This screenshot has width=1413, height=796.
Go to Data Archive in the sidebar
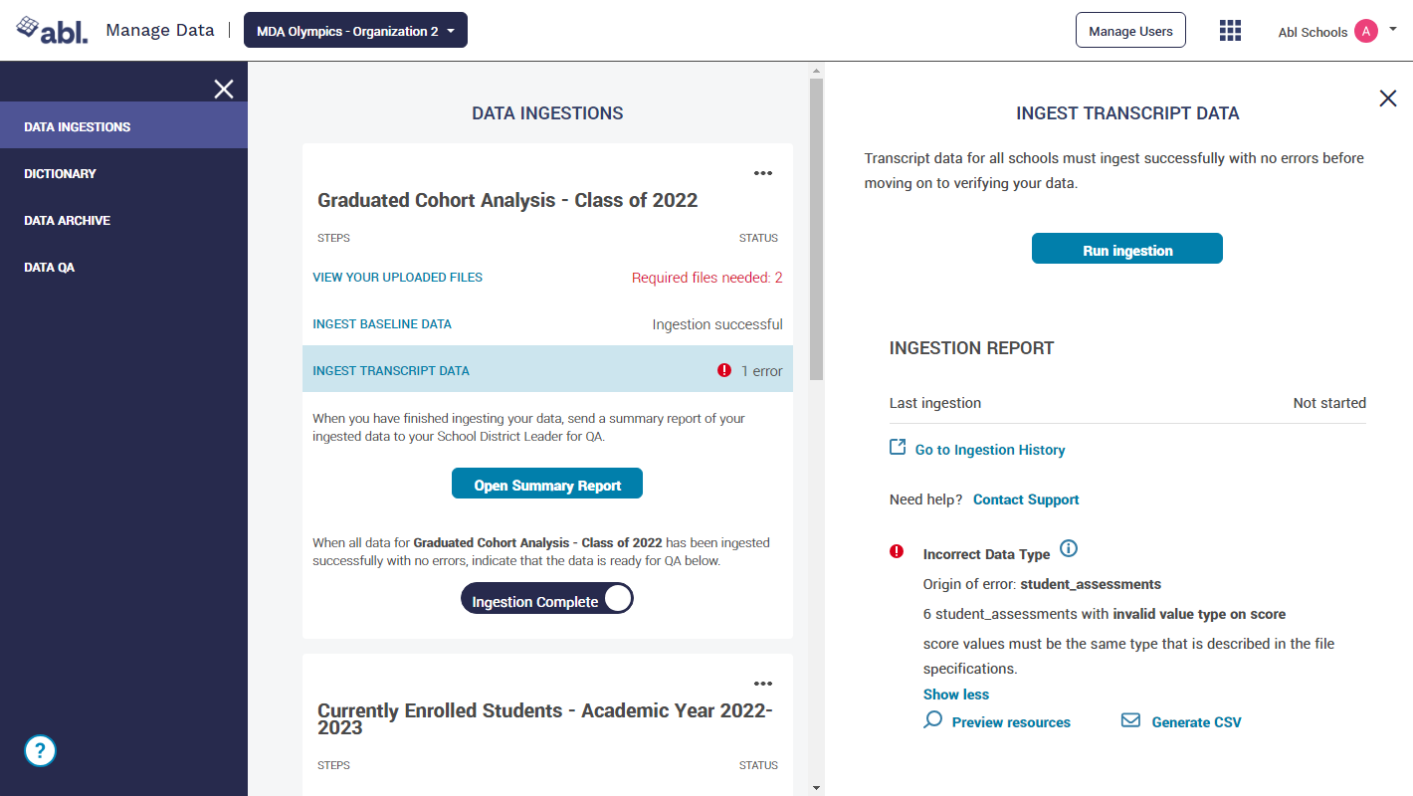pos(68,220)
